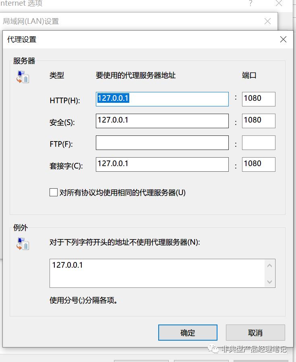
Task: Click the HTTP port field showing 1080
Action: [258, 99]
